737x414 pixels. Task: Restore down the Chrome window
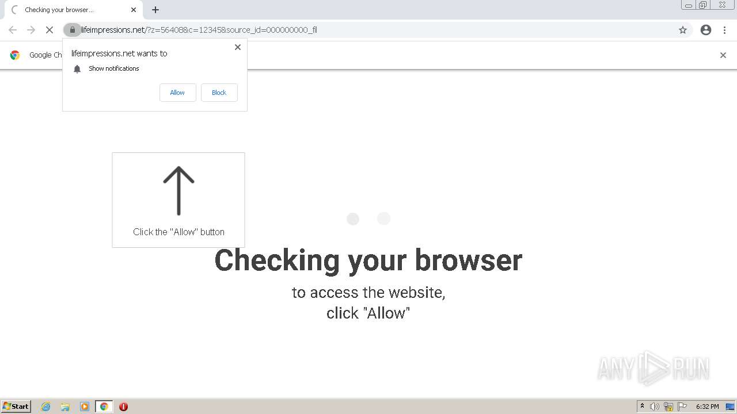click(703, 5)
